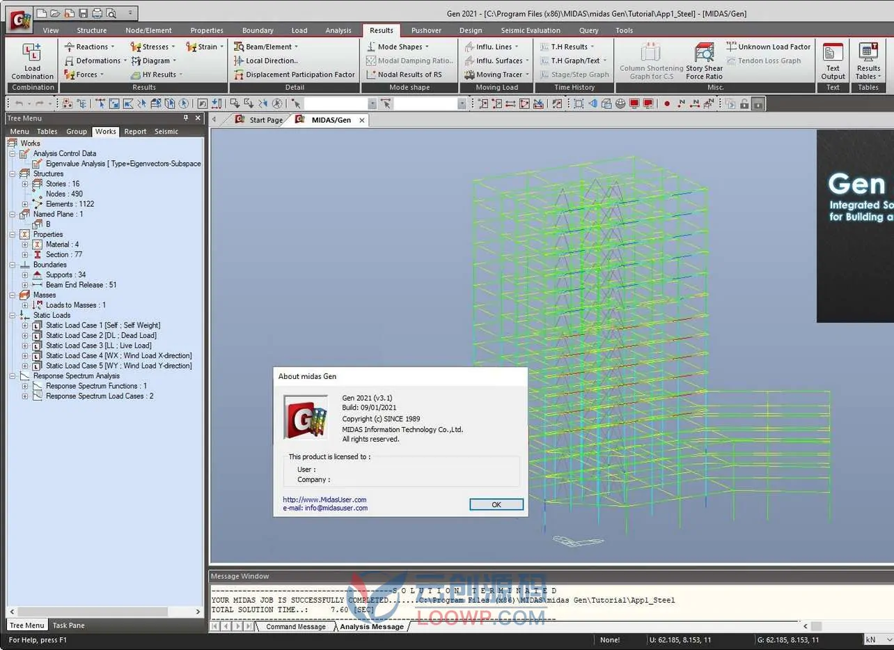Switch to the Seismic Evaluation ribbon tab

(531, 31)
